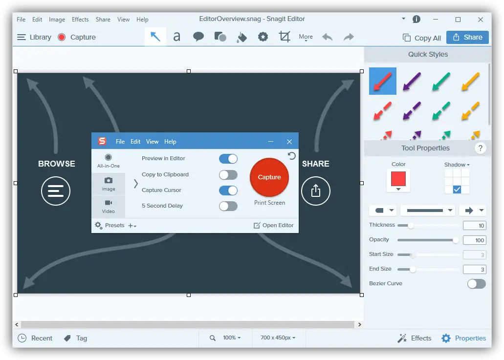The width and height of the screenshot is (504, 360).
Task: Click the zoom magnifier icon
Action: click(x=213, y=338)
